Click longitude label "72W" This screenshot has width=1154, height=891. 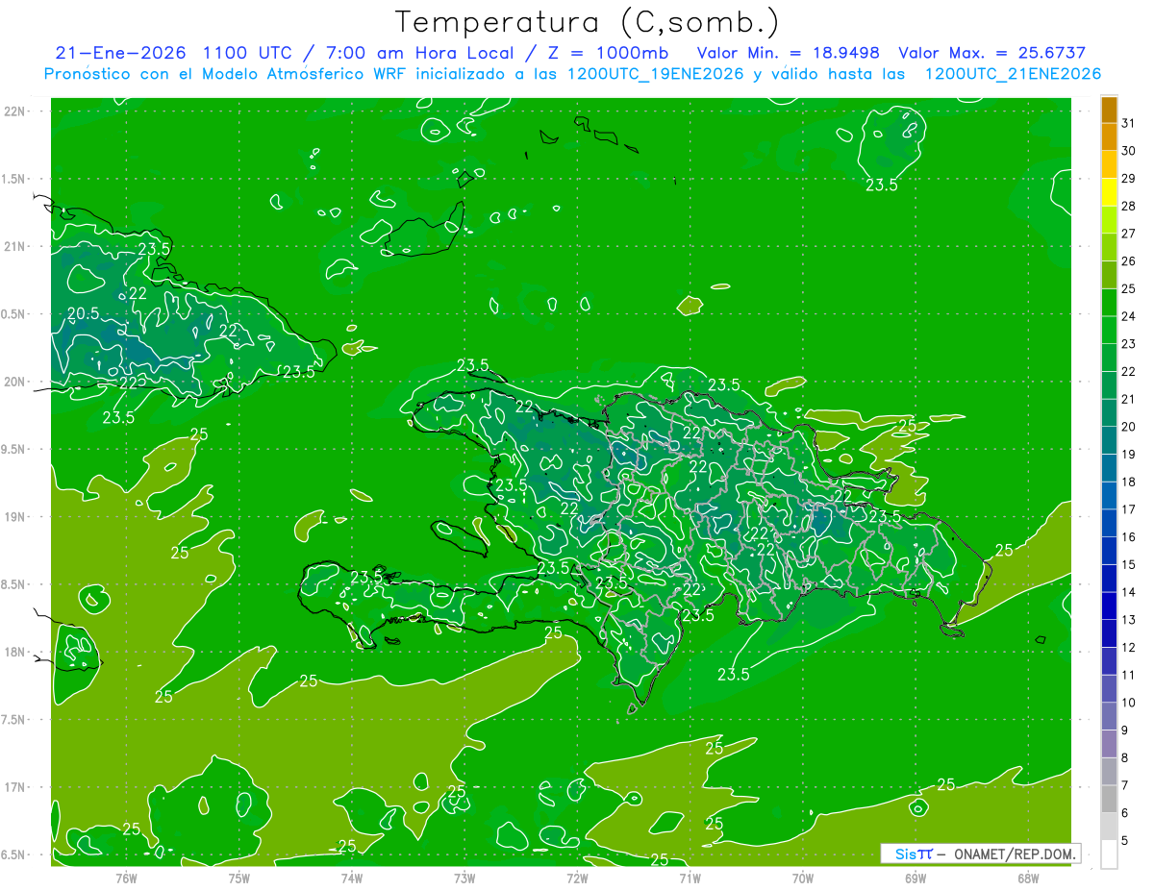pyautogui.click(x=577, y=877)
